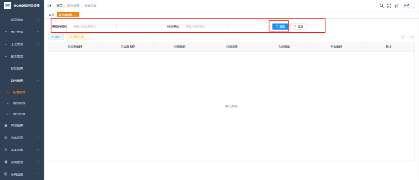
Task: Expand the 生产管理 menu chevron
Action: pos(38,32)
